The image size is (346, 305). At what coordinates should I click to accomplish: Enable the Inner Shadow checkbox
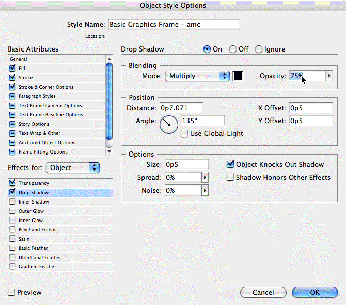click(12, 202)
